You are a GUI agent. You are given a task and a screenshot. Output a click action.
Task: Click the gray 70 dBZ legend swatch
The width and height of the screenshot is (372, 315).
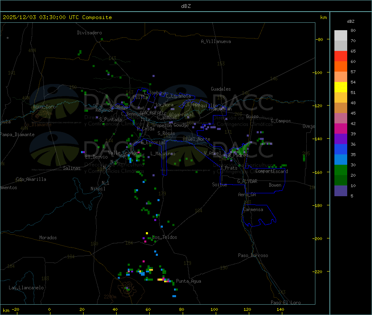pyautogui.click(x=341, y=46)
